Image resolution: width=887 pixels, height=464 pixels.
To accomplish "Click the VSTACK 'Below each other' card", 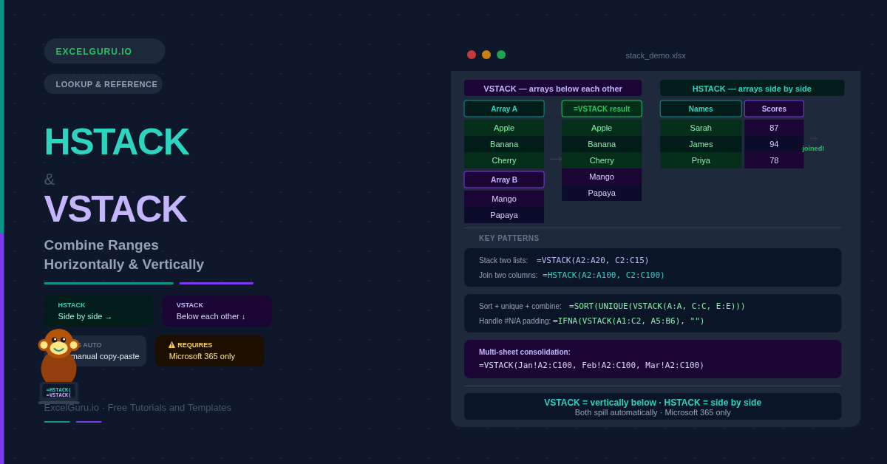I will 217,311.
